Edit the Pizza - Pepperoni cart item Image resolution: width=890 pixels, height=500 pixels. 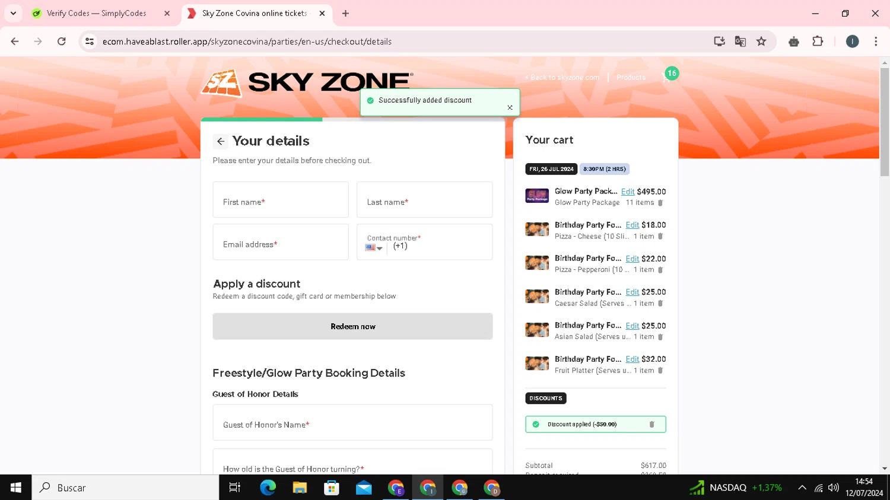click(x=632, y=259)
